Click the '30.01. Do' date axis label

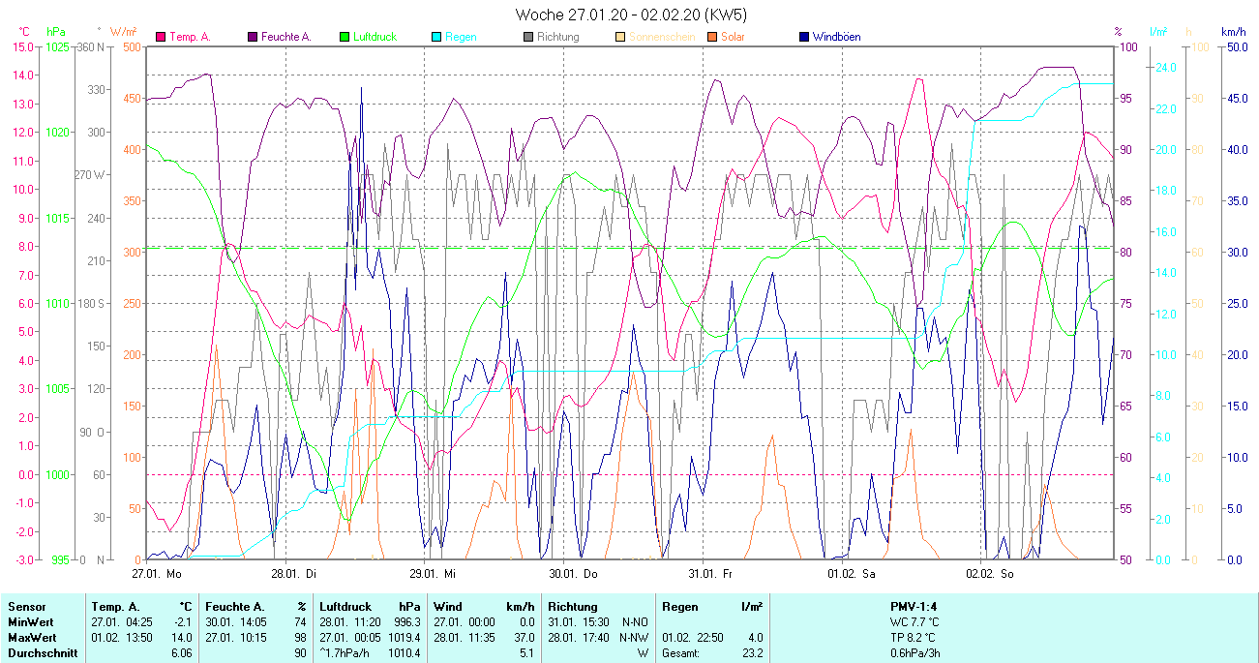(572, 573)
